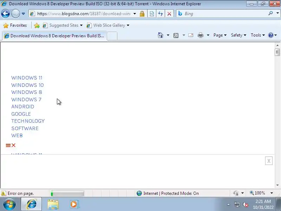This screenshot has height=211, width=281.
Task: Click the blogsdna.com address bar
Action: [x=83, y=14]
